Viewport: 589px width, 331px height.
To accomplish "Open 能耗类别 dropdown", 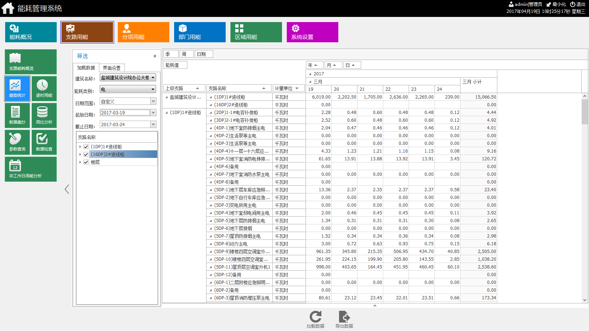I will coord(153,89).
